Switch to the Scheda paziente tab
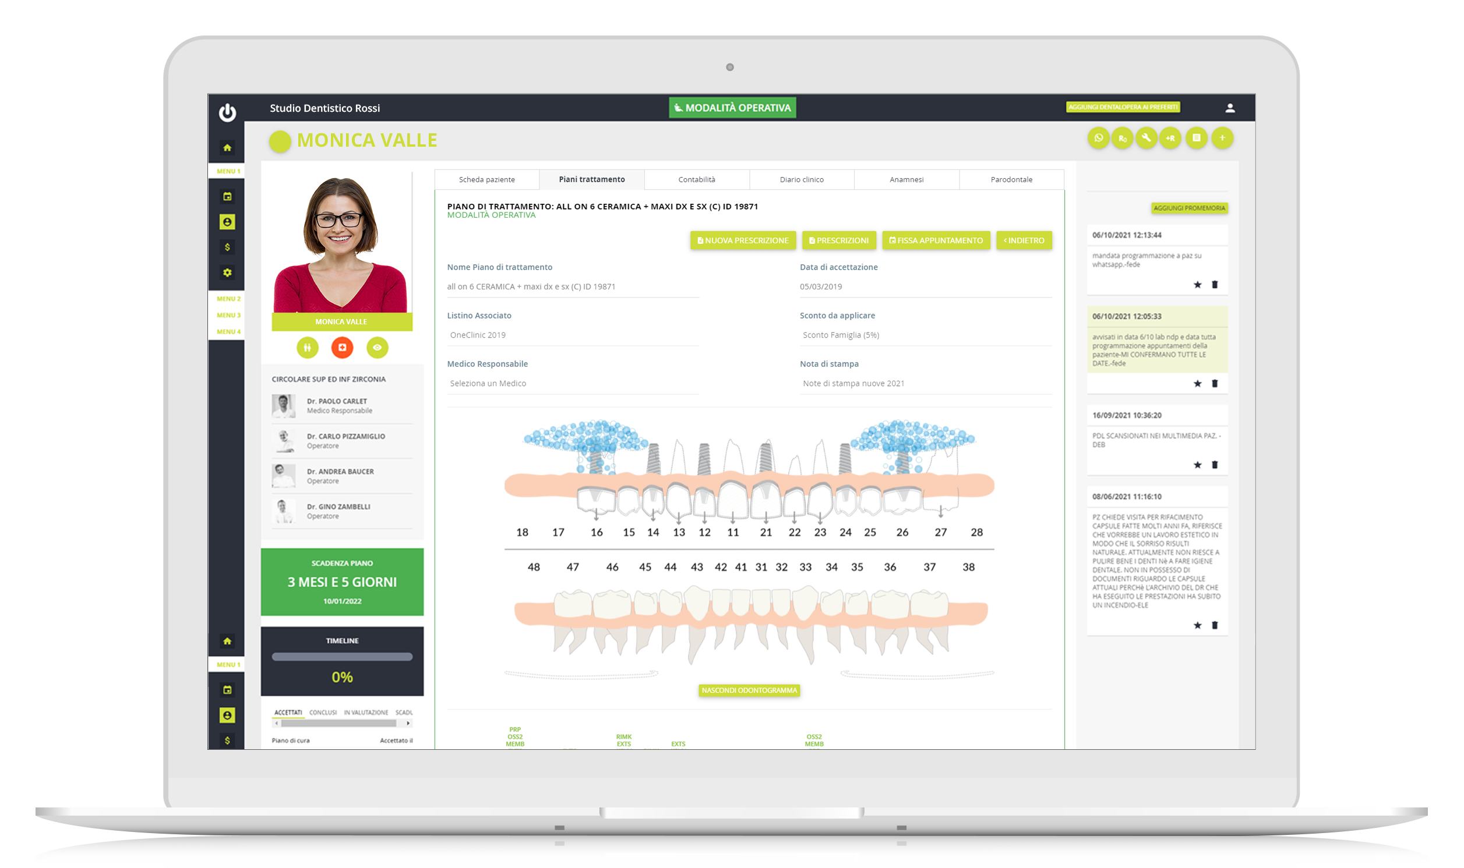1464x868 pixels. point(487,179)
